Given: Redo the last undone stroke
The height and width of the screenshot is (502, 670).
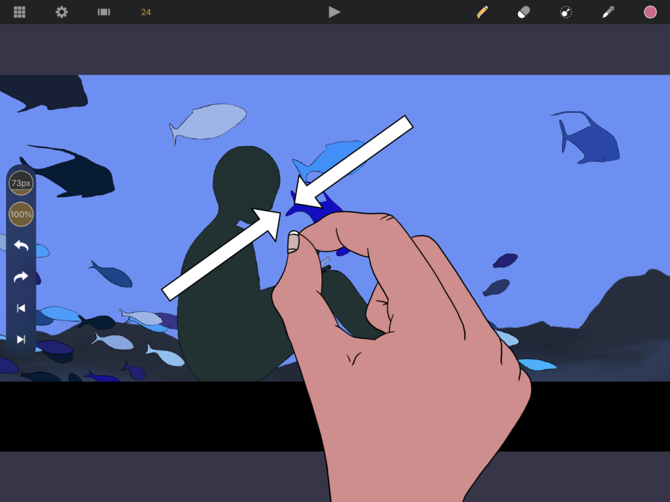Looking at the screenshot, I should (x=21, y=277).
